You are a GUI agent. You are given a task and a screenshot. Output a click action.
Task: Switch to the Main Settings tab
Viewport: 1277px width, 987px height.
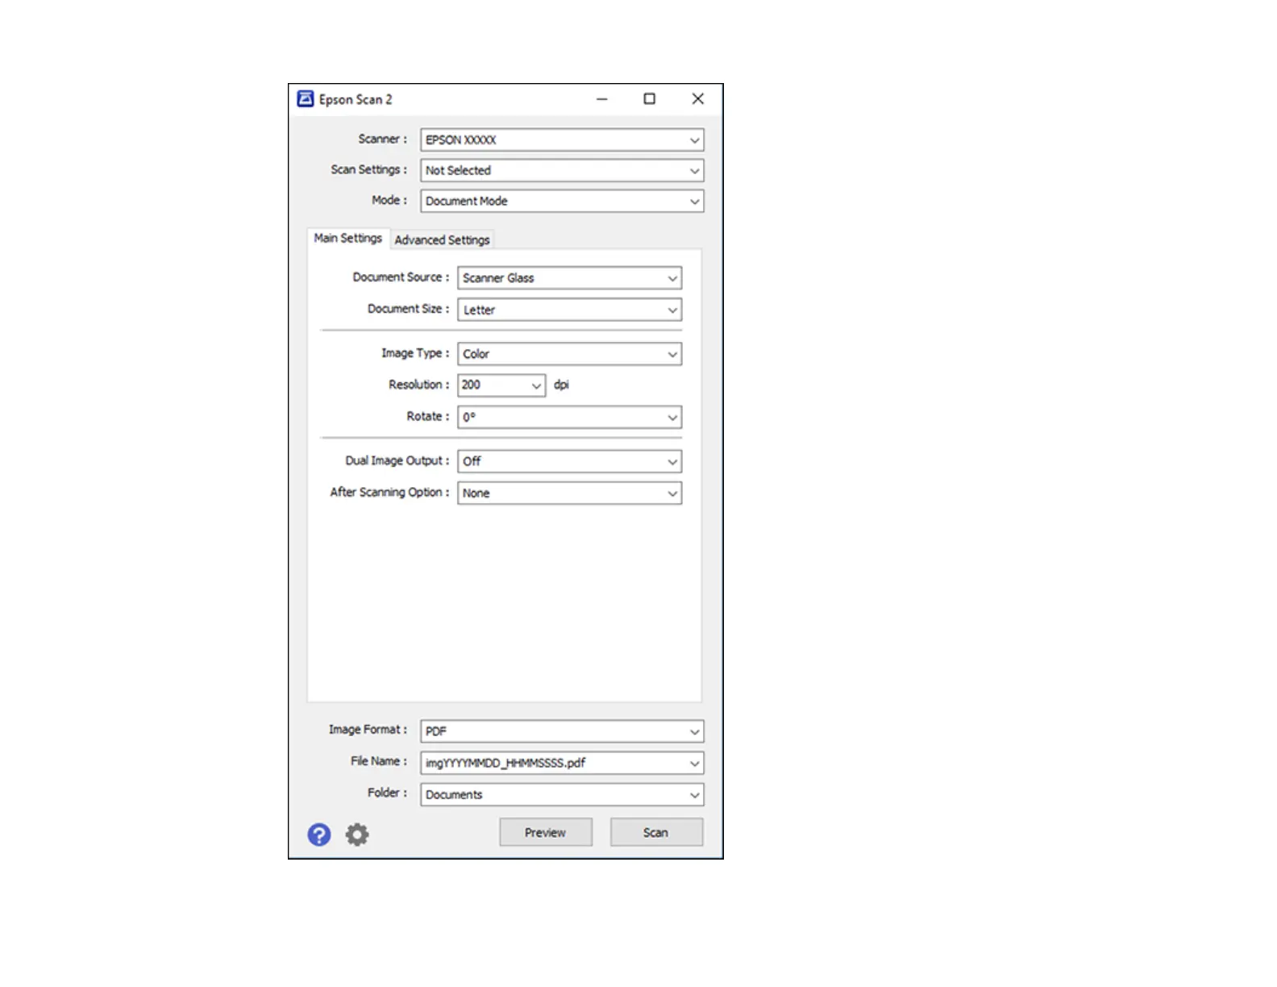pos(348,239)
